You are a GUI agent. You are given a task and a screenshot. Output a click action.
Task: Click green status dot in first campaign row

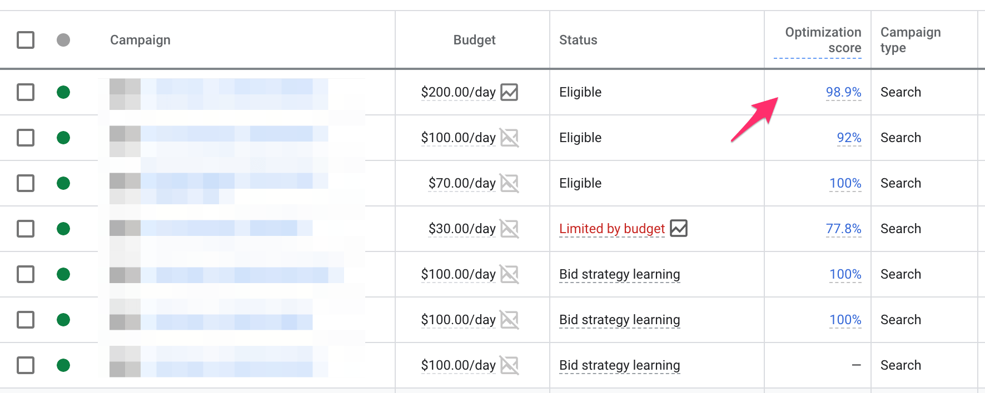63,92
